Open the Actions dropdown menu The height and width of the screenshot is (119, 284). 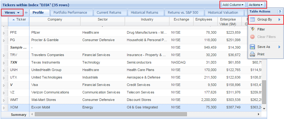tap(256, 5)
